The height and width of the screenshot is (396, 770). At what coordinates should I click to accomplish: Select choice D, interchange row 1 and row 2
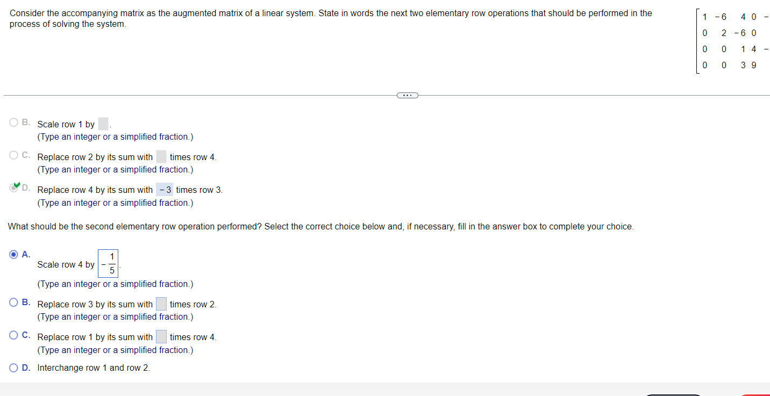point(12,368)
